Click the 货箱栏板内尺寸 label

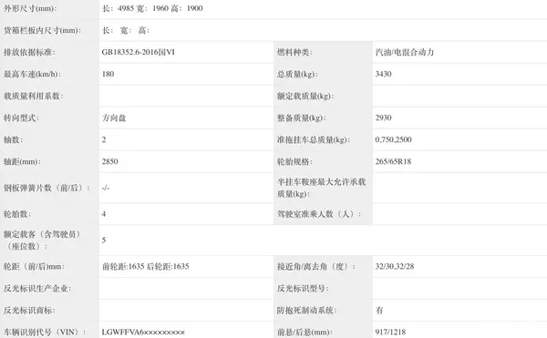(42, 30)
